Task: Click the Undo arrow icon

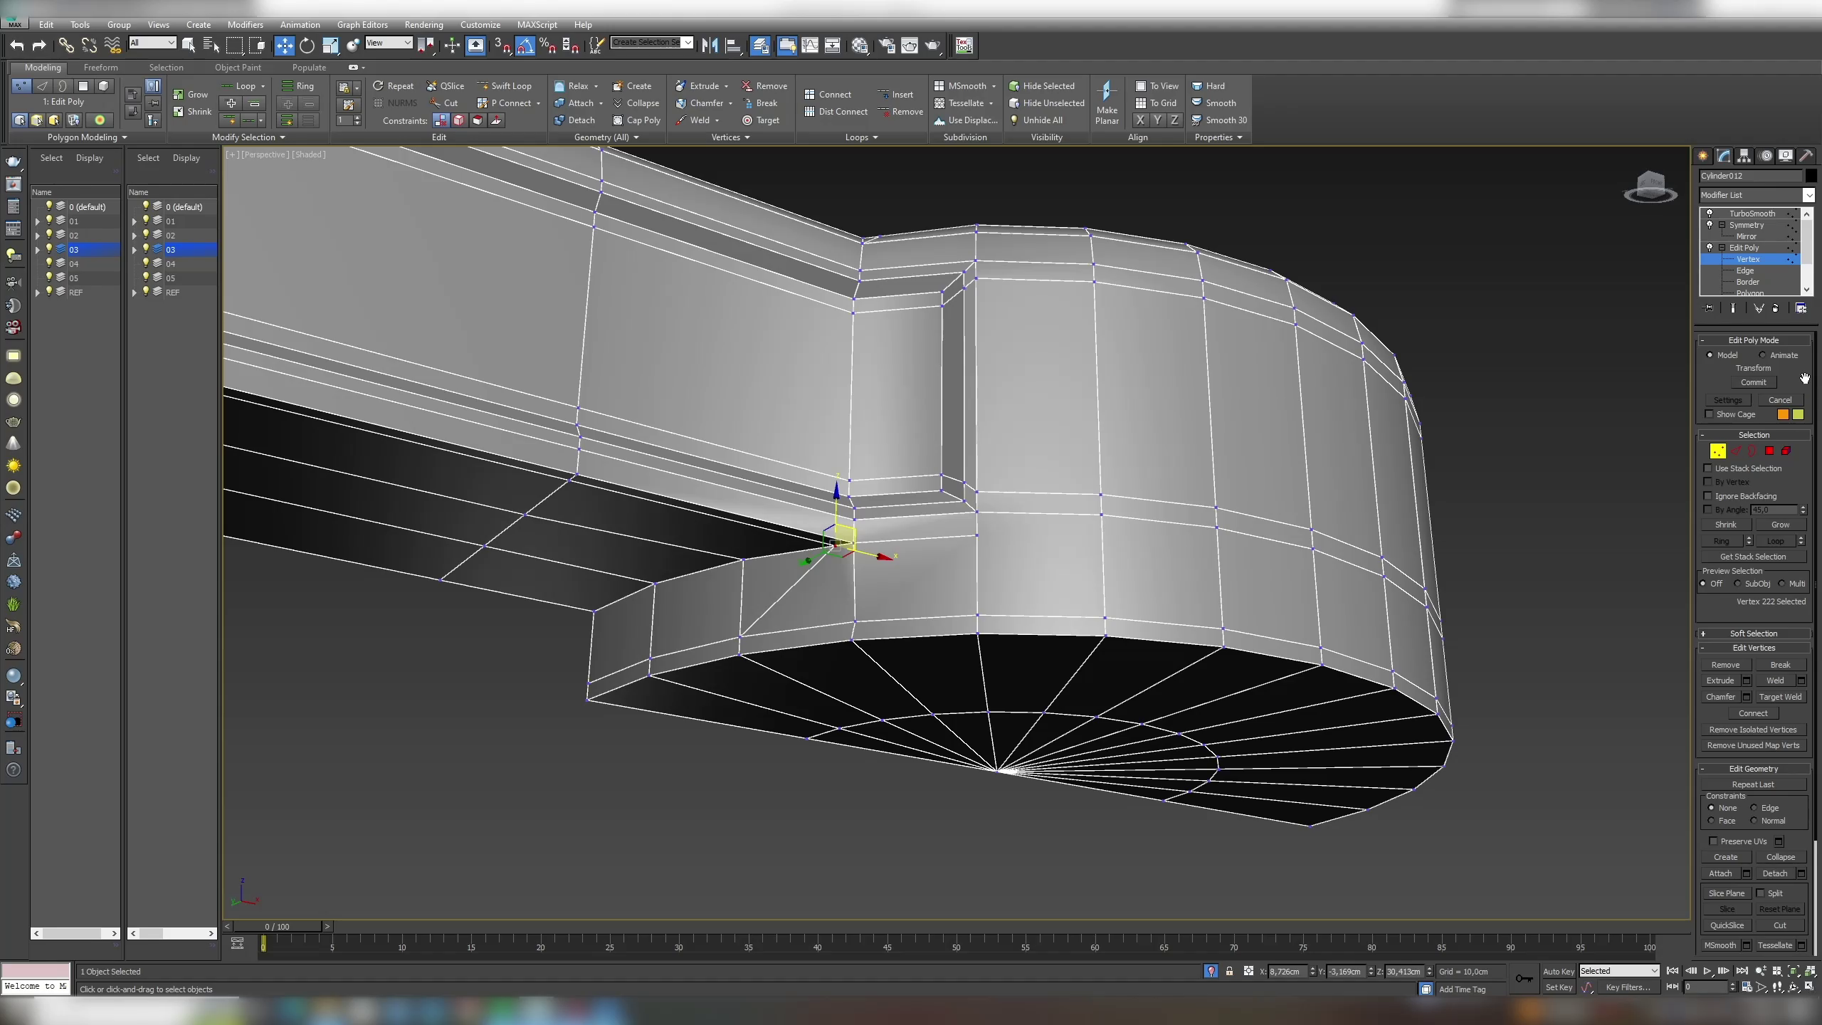Action: (16, 46)
